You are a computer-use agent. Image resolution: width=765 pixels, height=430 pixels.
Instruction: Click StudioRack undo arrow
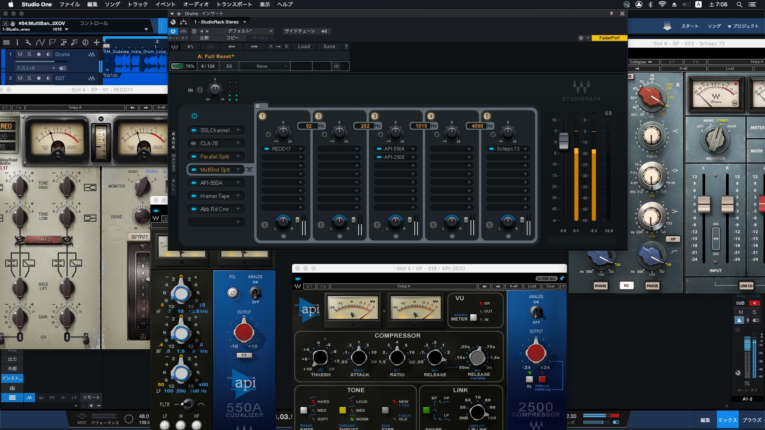pos(190,47)
